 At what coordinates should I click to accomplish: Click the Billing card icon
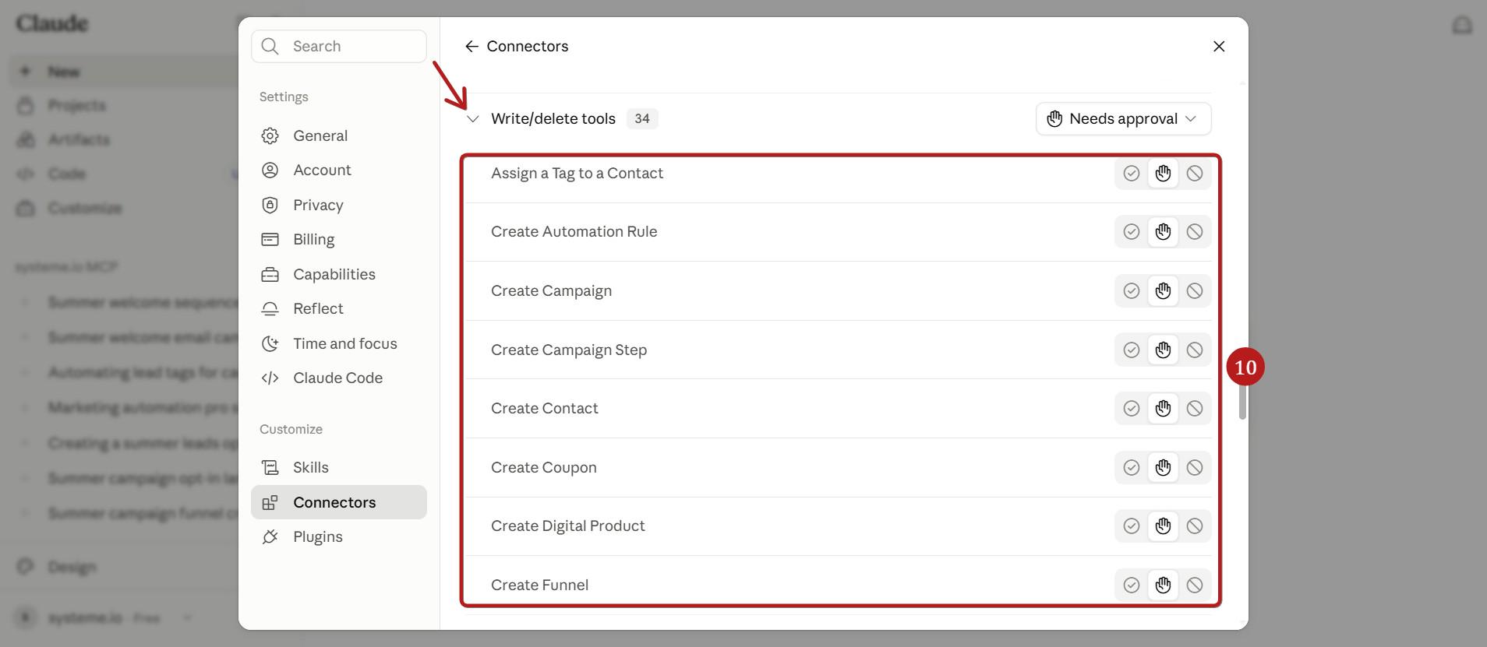(270, 239)
